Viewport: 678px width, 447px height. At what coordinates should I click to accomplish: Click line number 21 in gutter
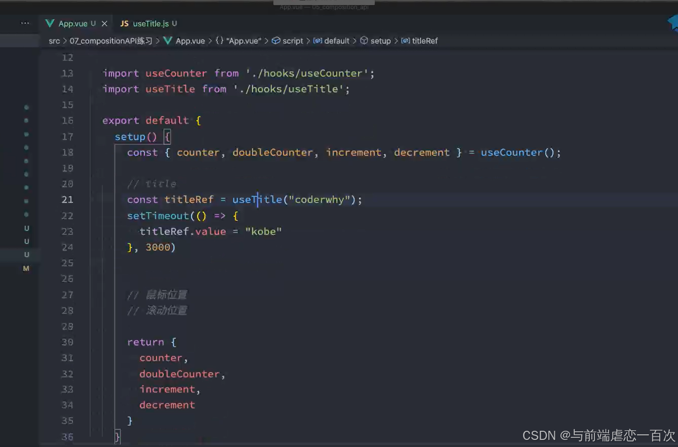click(x=67, y=199)
